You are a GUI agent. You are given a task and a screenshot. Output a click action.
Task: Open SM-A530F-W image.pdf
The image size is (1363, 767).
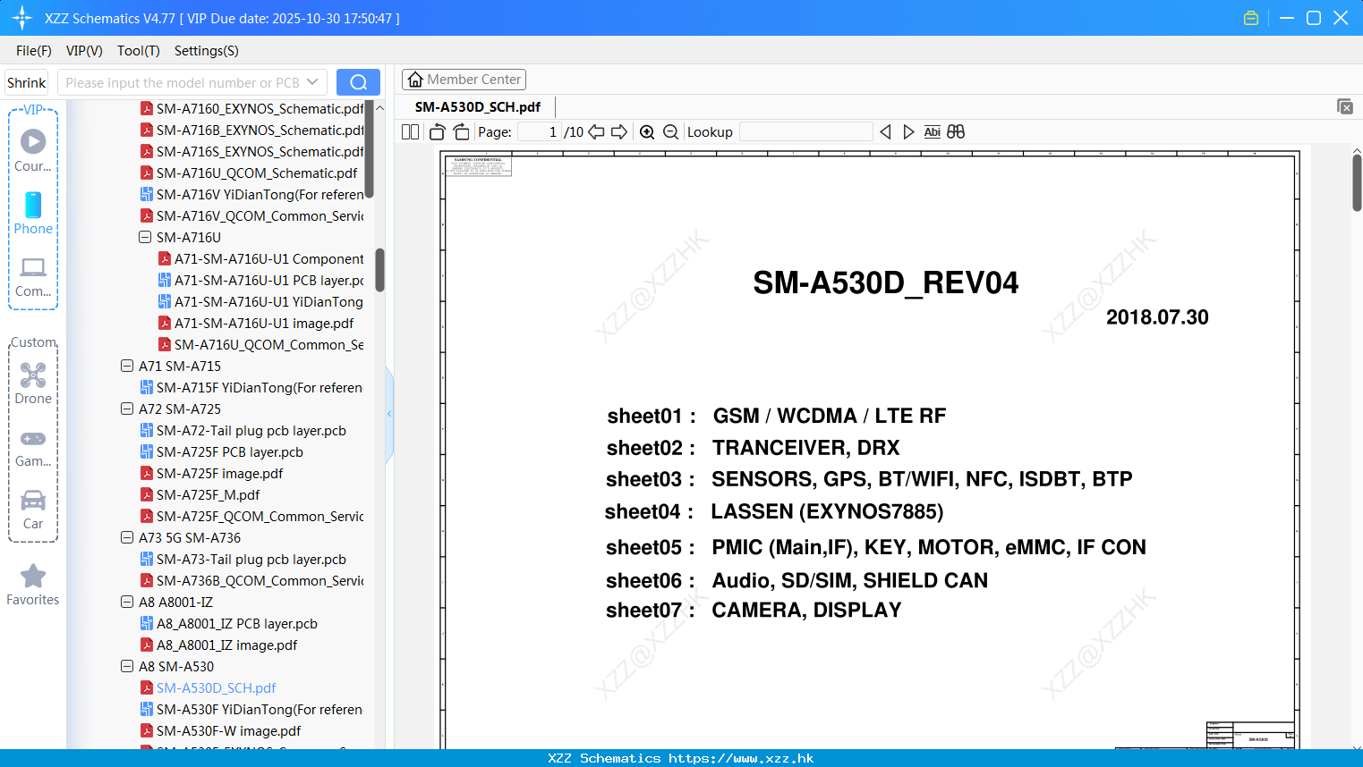(220, 730)
